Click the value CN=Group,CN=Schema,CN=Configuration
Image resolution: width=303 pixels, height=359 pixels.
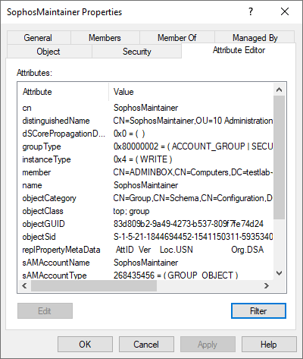coord(193,198)
